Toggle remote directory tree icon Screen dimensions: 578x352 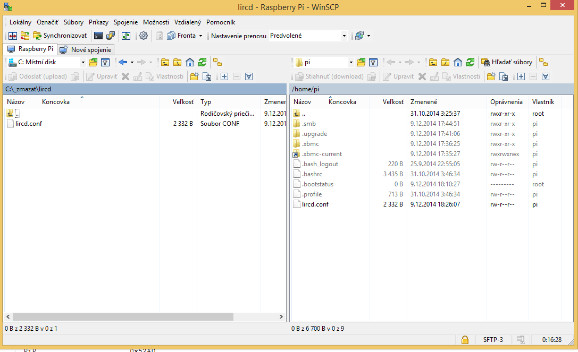[x=544, y=62]
